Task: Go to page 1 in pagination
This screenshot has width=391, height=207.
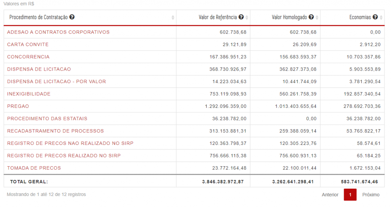Action: click(350, 195)
